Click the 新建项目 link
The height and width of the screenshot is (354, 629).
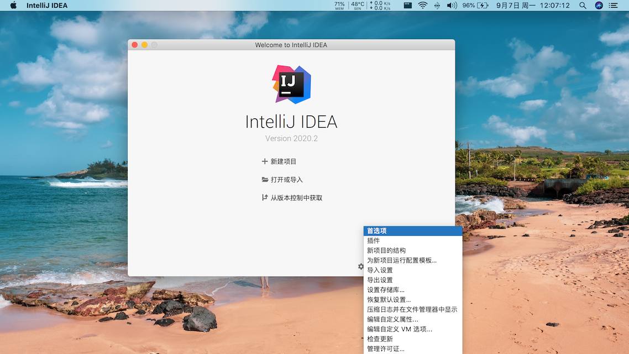coord(283,162)
